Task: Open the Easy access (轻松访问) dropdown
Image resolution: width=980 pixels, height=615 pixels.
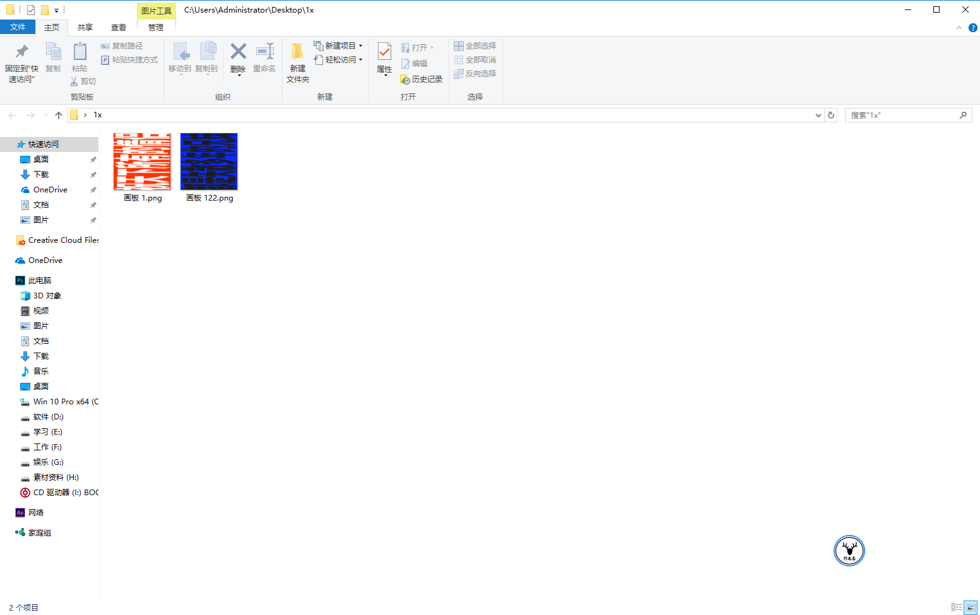Action: [x=338, y=60]
